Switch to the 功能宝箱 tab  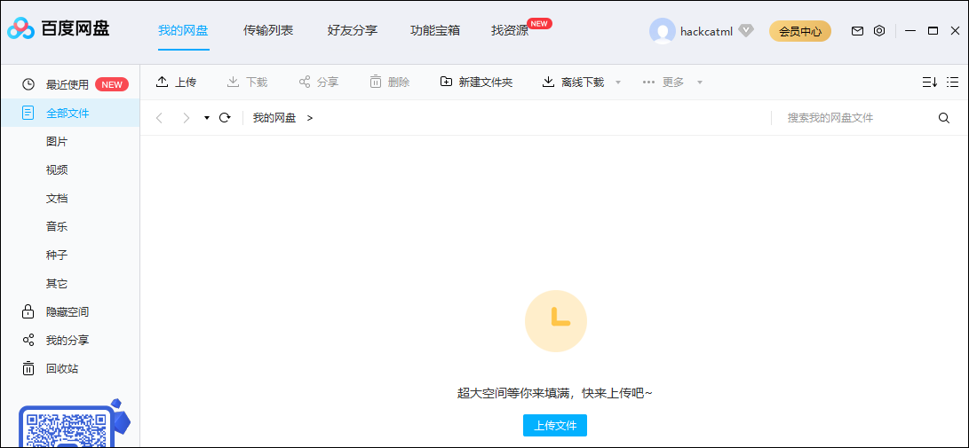tap(435, 30)
